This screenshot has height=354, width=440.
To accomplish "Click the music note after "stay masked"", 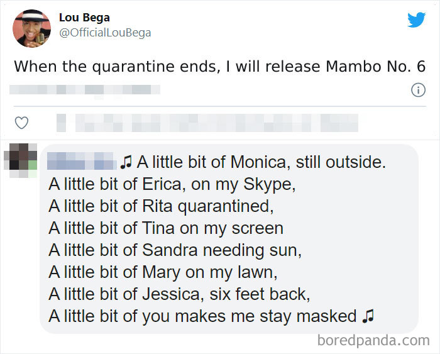I will point(368,316).
